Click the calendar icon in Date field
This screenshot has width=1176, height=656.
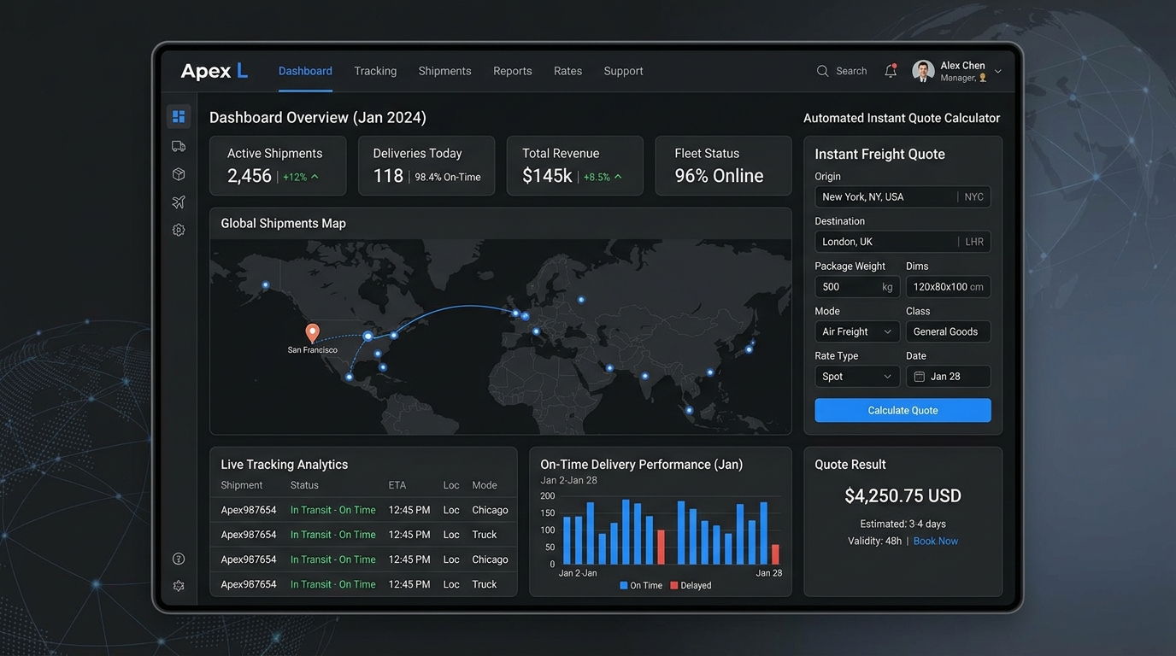pos(920,377)
